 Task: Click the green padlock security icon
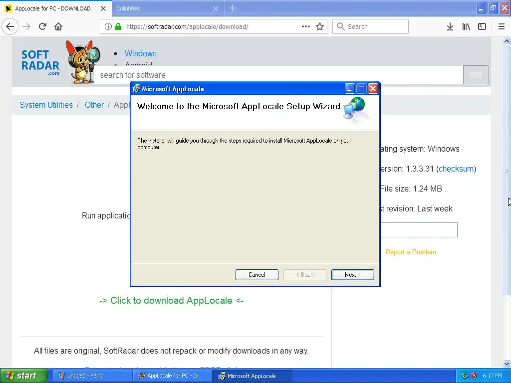118,27
